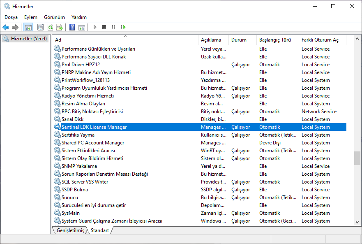The width and height of the screenshot is (362, 244).
Task: Click the Forward arrow in toolbar
Action: pos(15,27)
